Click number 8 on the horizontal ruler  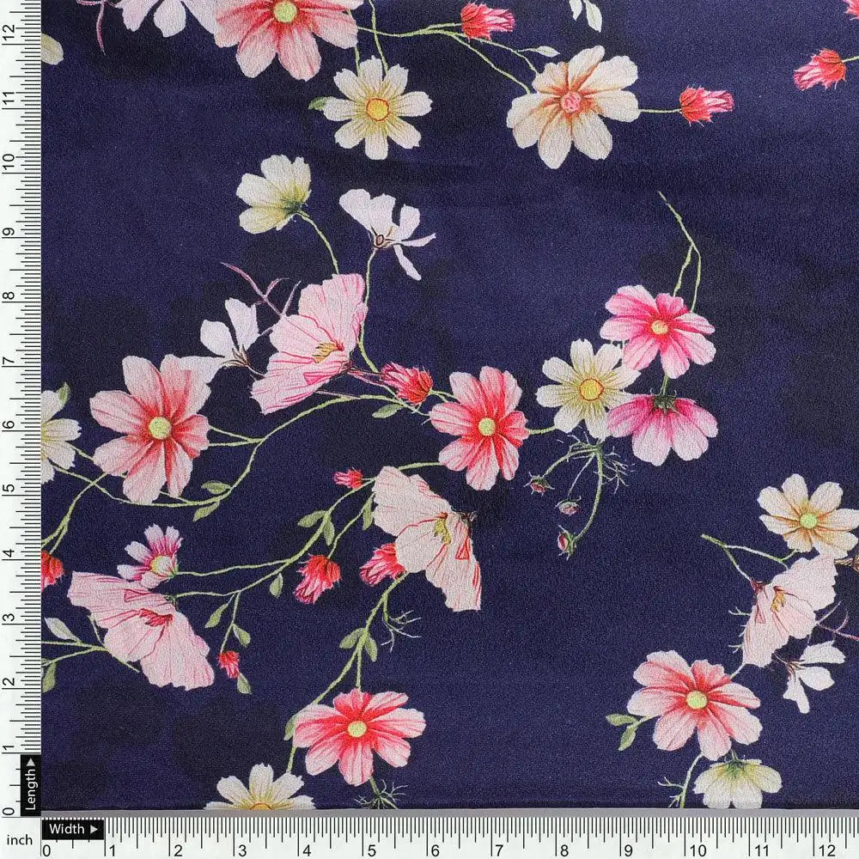point(565,849)
